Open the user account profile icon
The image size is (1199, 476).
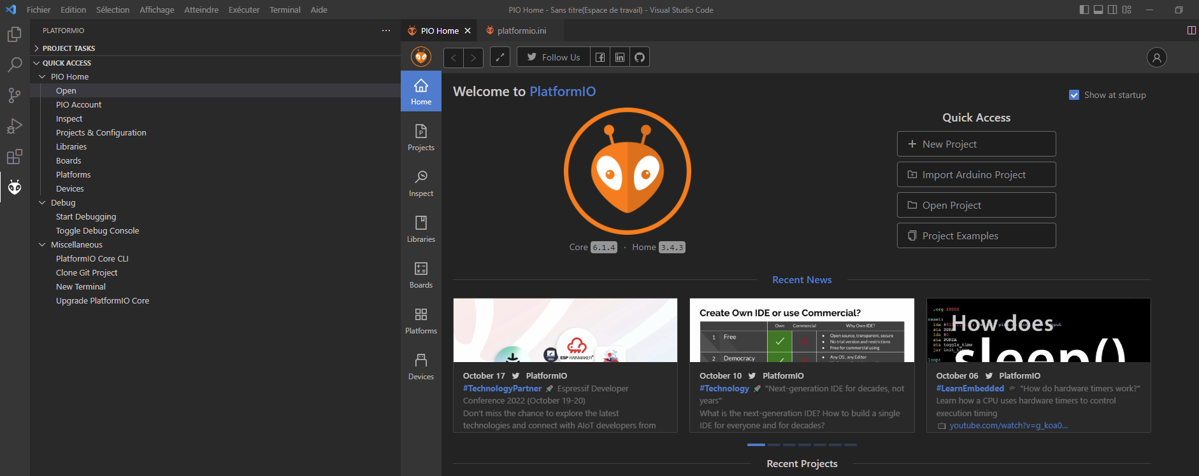pyautogui.click(x=1157, y=57)
